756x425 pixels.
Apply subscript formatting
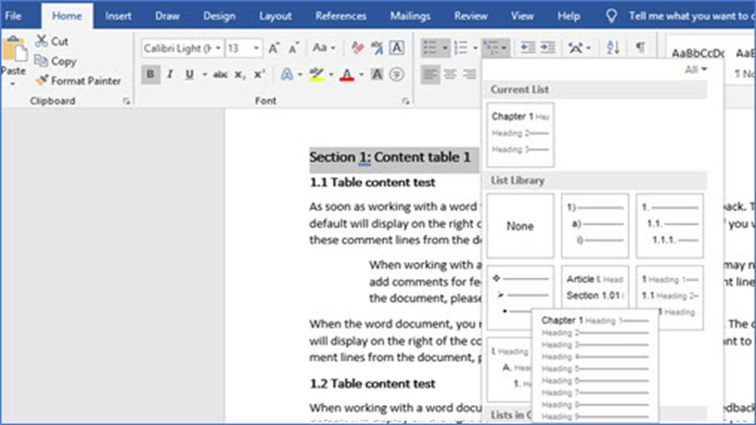pos(238,74)
